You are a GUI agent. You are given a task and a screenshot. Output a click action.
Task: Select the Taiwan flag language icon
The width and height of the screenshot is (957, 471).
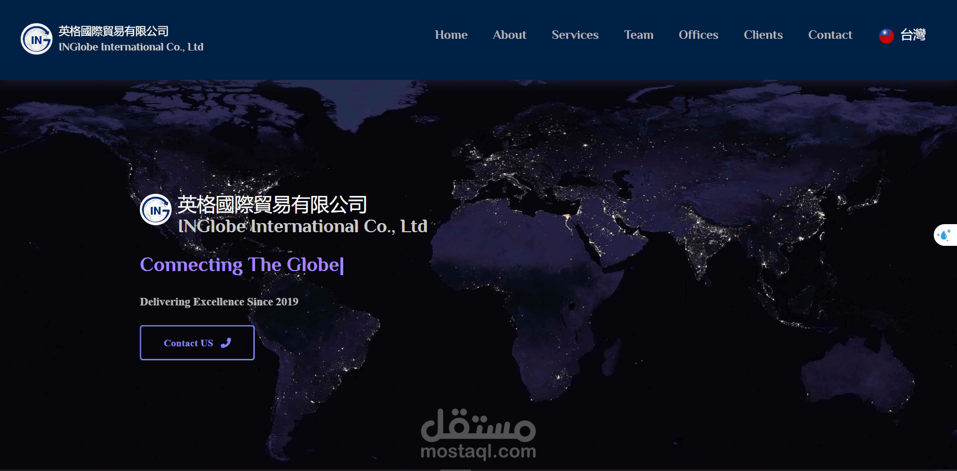[886, 35]
